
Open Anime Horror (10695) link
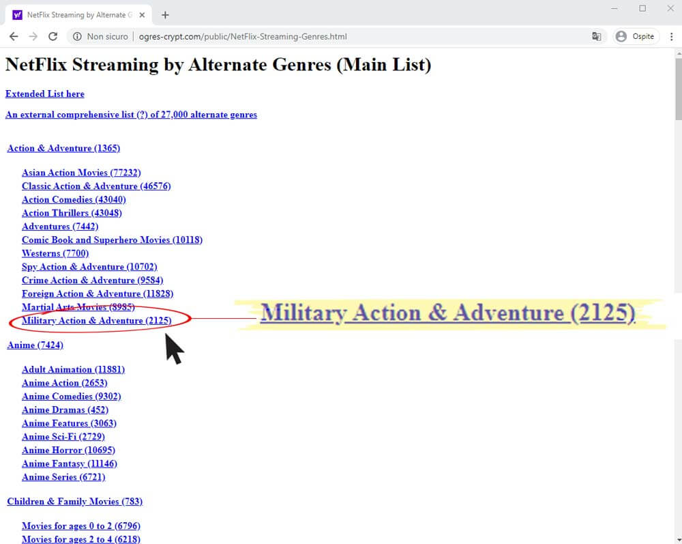point(68,451)
